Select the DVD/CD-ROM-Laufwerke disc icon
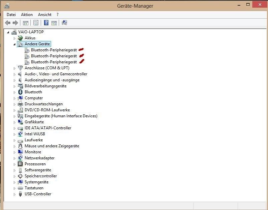This screenshot has height=210, width=268. pos(20,110)
